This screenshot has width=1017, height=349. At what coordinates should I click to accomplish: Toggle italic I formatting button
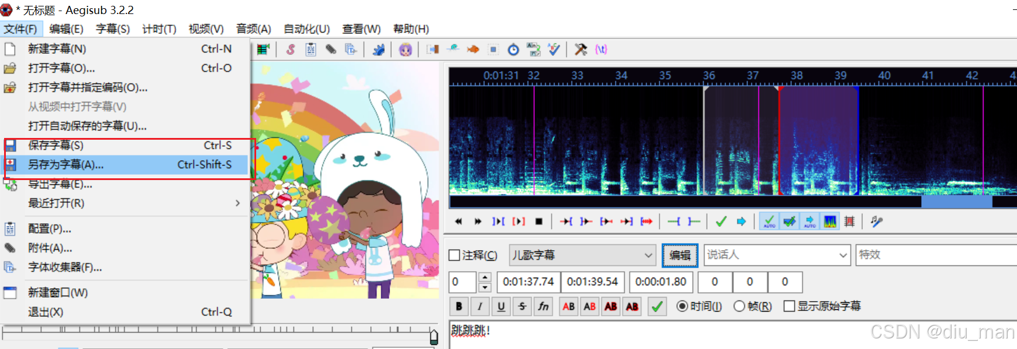pos(480,306)
